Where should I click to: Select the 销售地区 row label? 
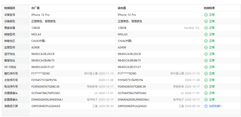[x=10, y=41]
